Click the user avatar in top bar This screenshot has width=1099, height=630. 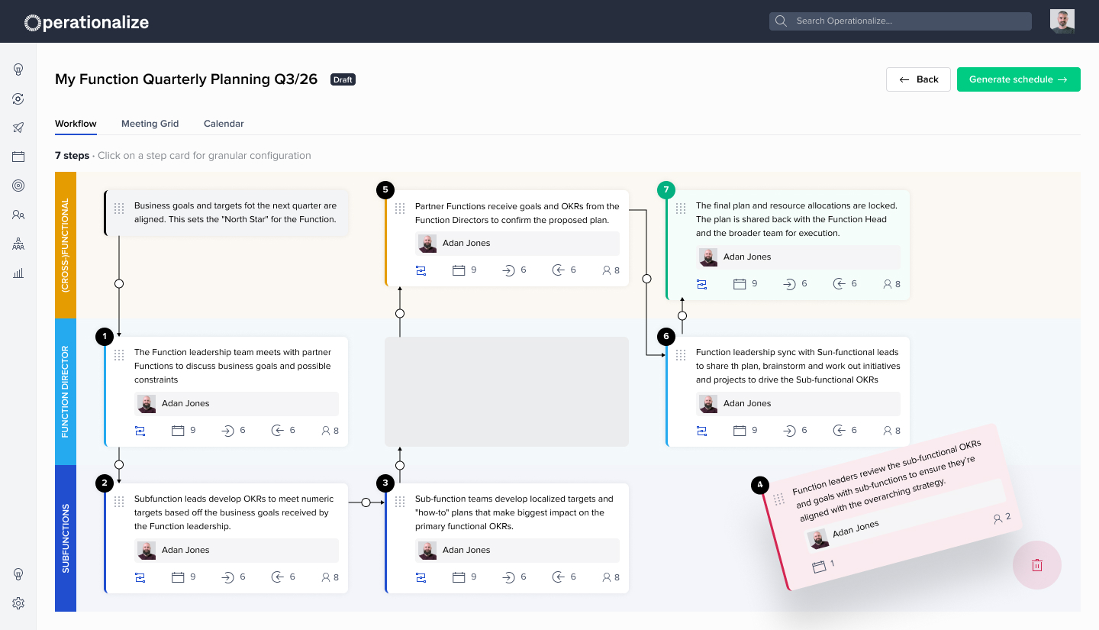(1062, 21)
